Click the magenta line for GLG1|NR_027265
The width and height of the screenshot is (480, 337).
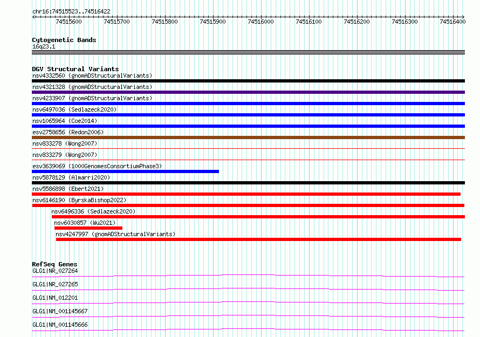(x=248, y=289)
